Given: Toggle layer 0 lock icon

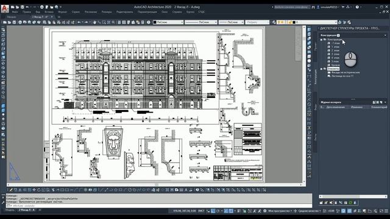Looking at the screenshot, I should point(290,23).
